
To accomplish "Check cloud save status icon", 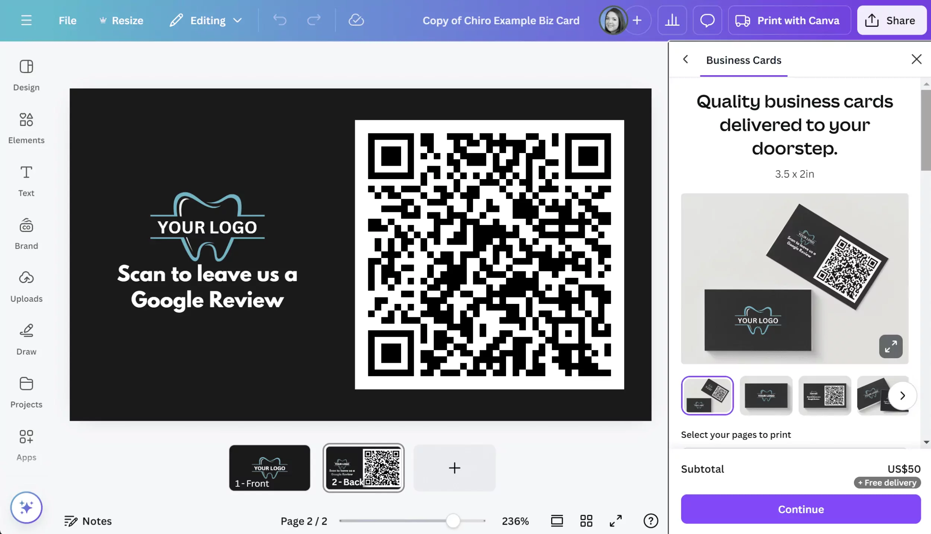I will [x=356, y=20].
